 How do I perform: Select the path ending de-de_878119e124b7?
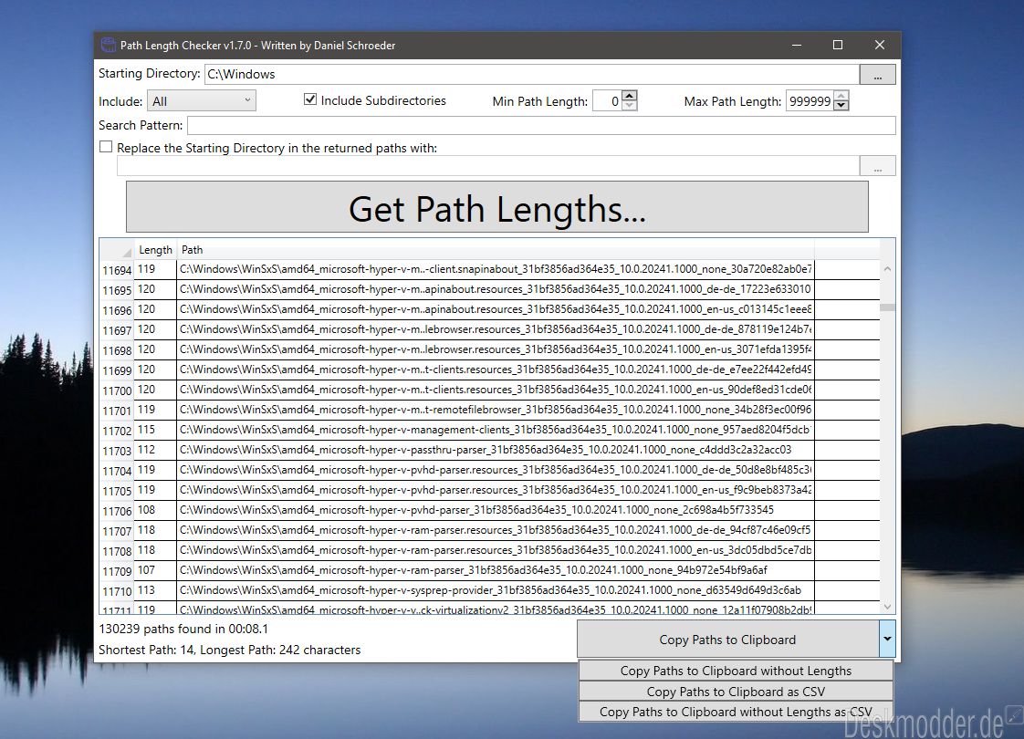[x=495, y=329]
